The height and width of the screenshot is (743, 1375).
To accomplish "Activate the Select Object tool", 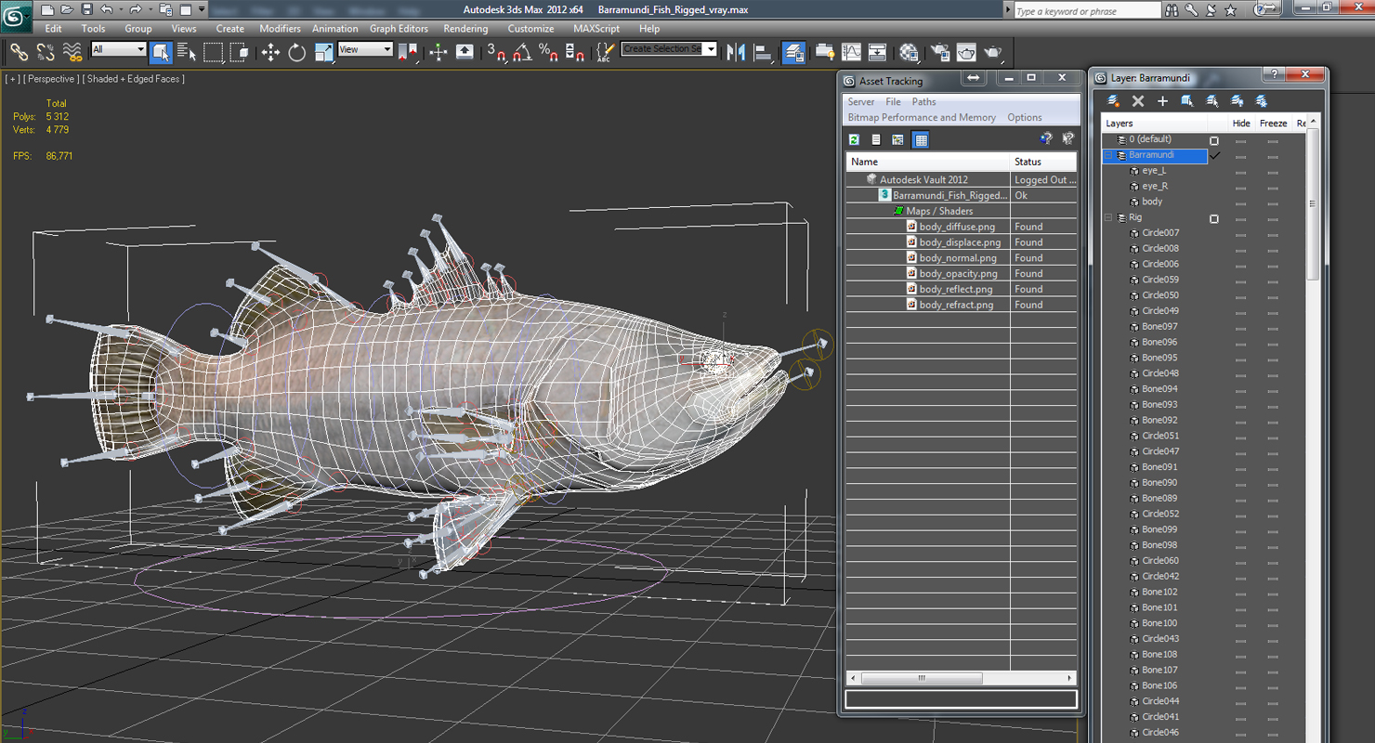I will coord(161,52).
